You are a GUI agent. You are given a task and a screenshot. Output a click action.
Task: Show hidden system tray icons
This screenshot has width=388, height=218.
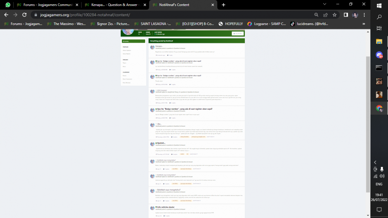(x=375, y=162)
